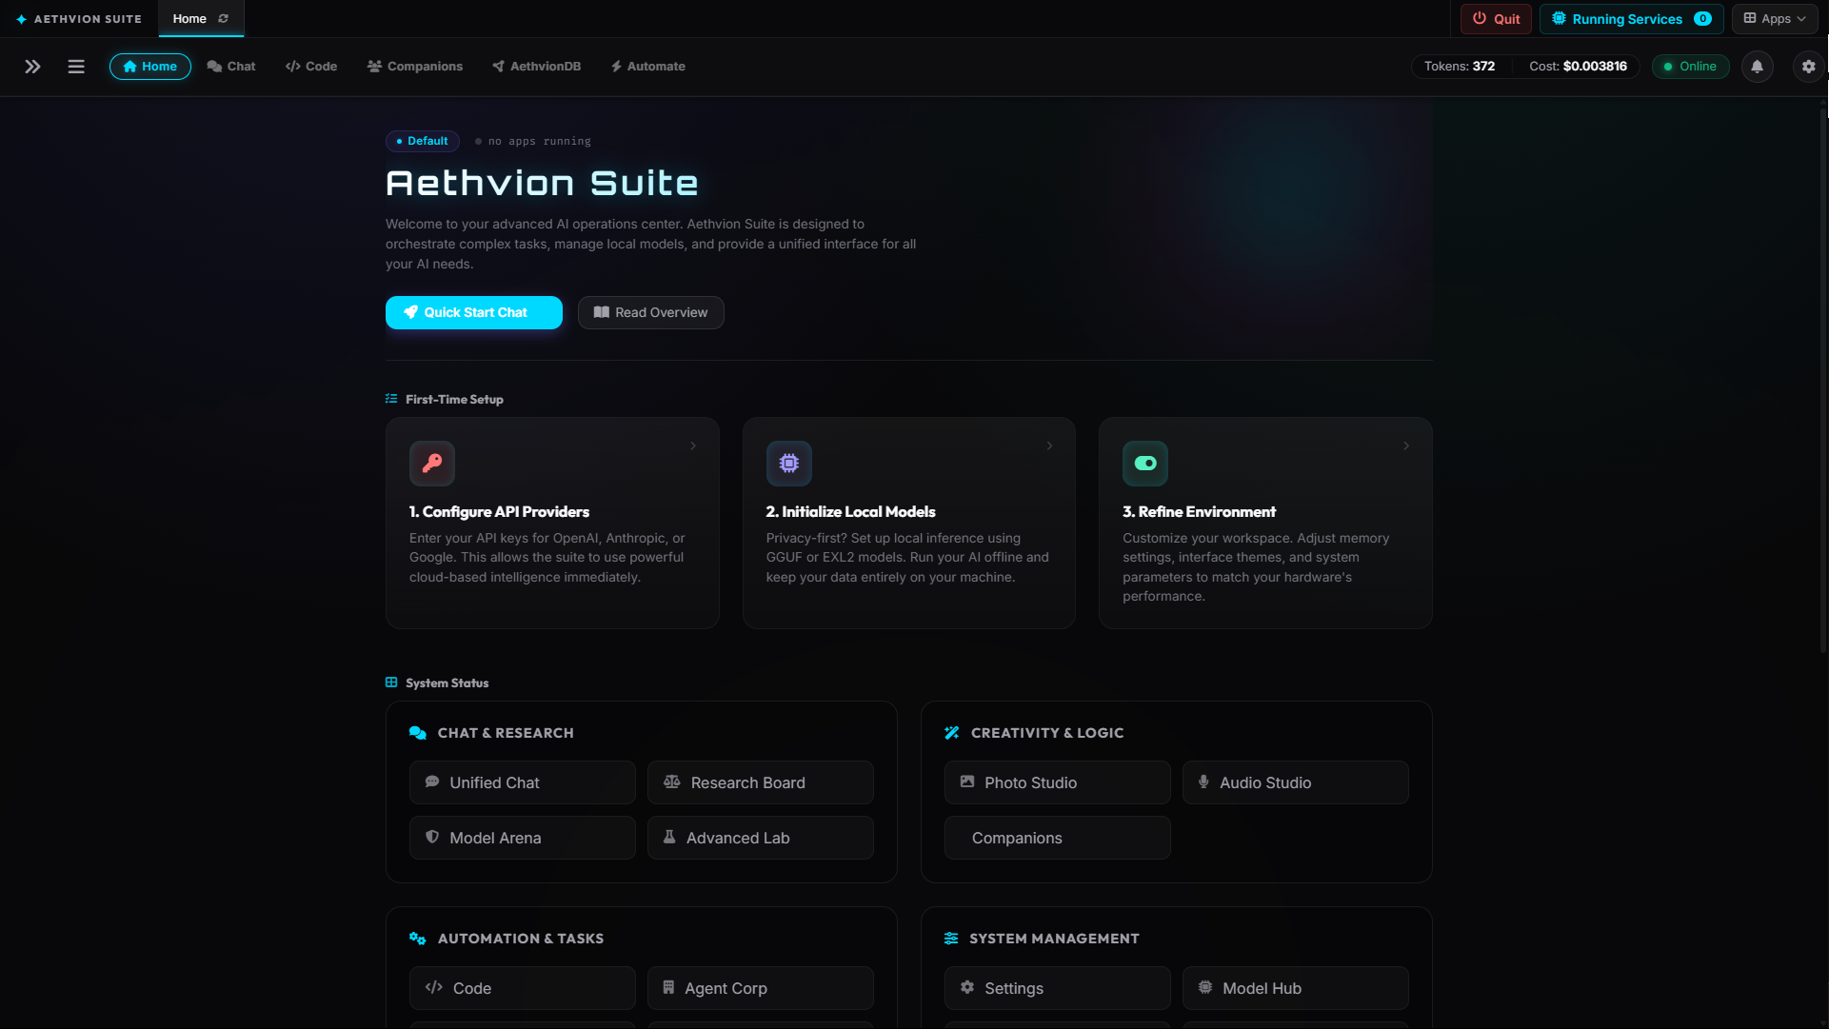This screenshot has height=1029, width=1829.
Task: Expand the Initialize Local Models card chevron
Action: [x=1049, y=445]
